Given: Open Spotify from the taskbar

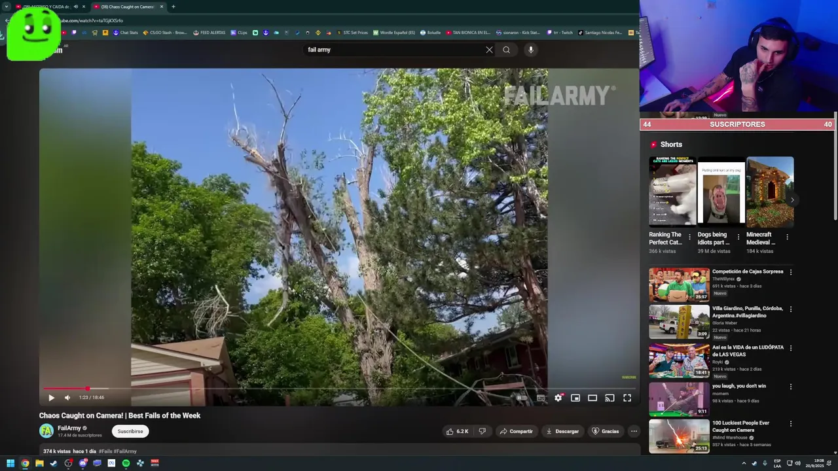Looking at the screenshot, I should (126, 463).
